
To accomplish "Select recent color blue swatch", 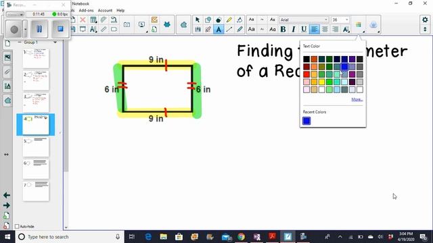I will click(x=306, y=121).
